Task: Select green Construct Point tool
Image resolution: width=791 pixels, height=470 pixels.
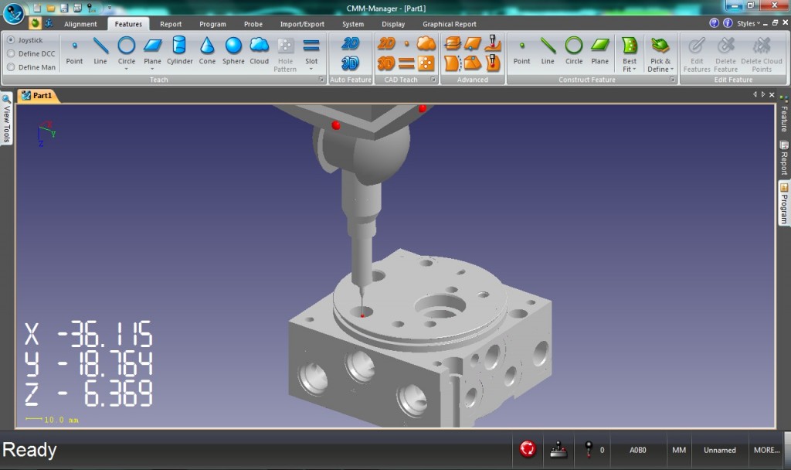Action: point(521,51)
